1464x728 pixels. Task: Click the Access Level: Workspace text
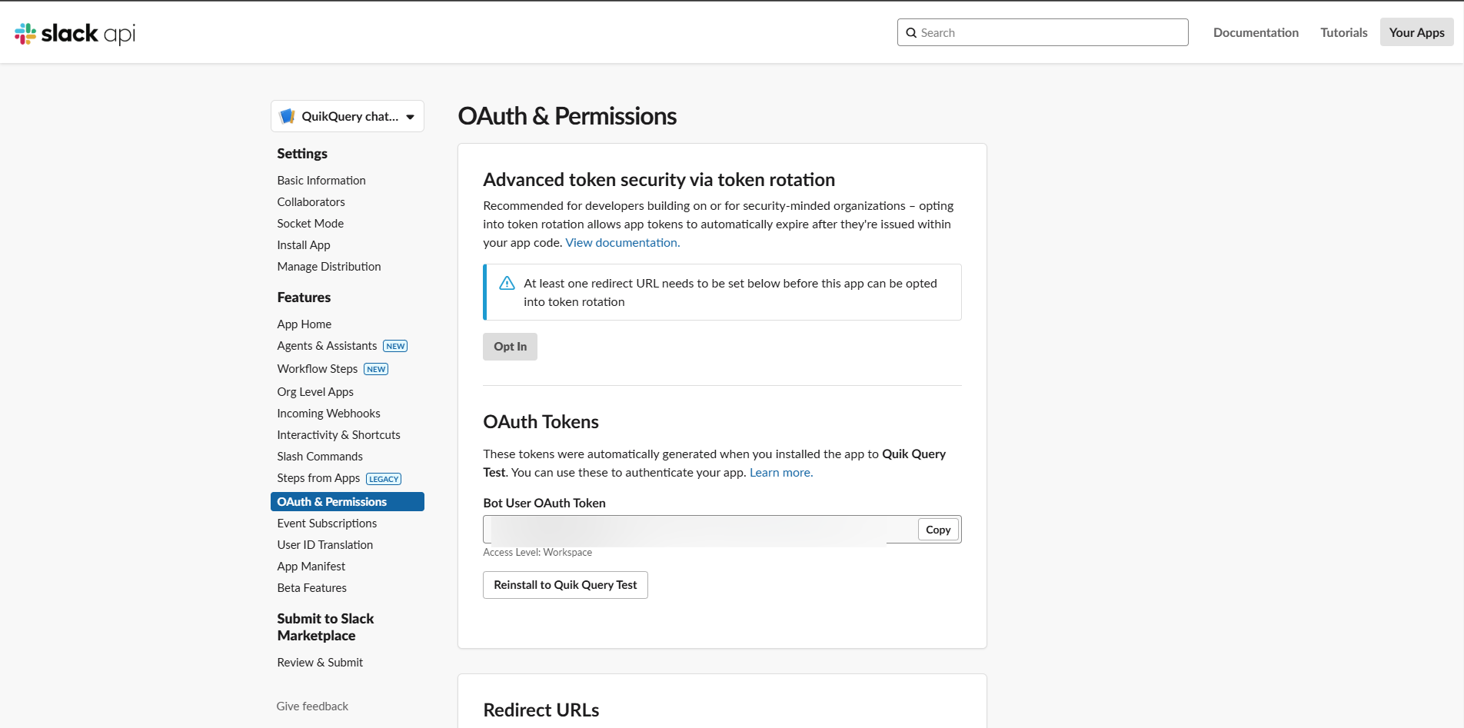click(x=537, y=553)
